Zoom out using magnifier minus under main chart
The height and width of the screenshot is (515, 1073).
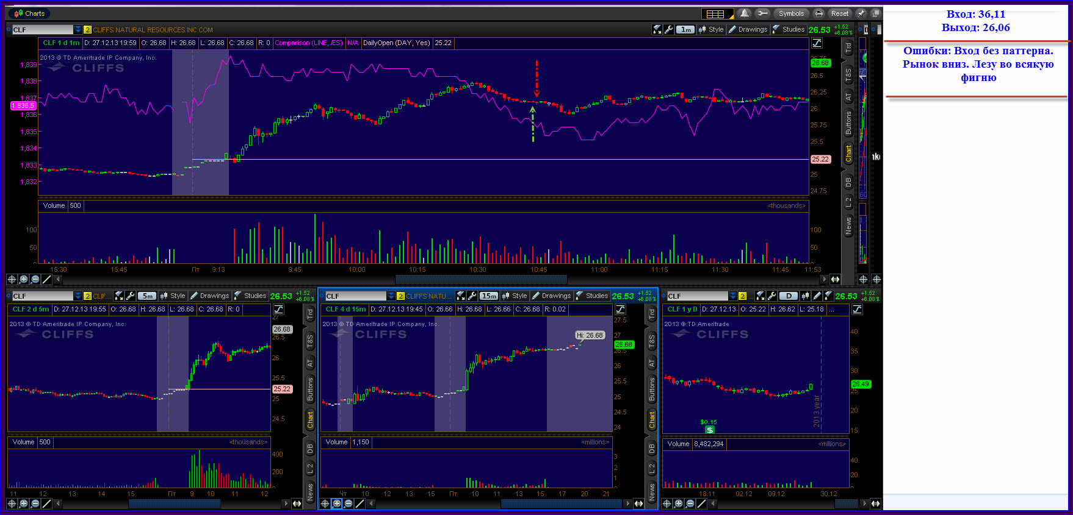point(35,279)
